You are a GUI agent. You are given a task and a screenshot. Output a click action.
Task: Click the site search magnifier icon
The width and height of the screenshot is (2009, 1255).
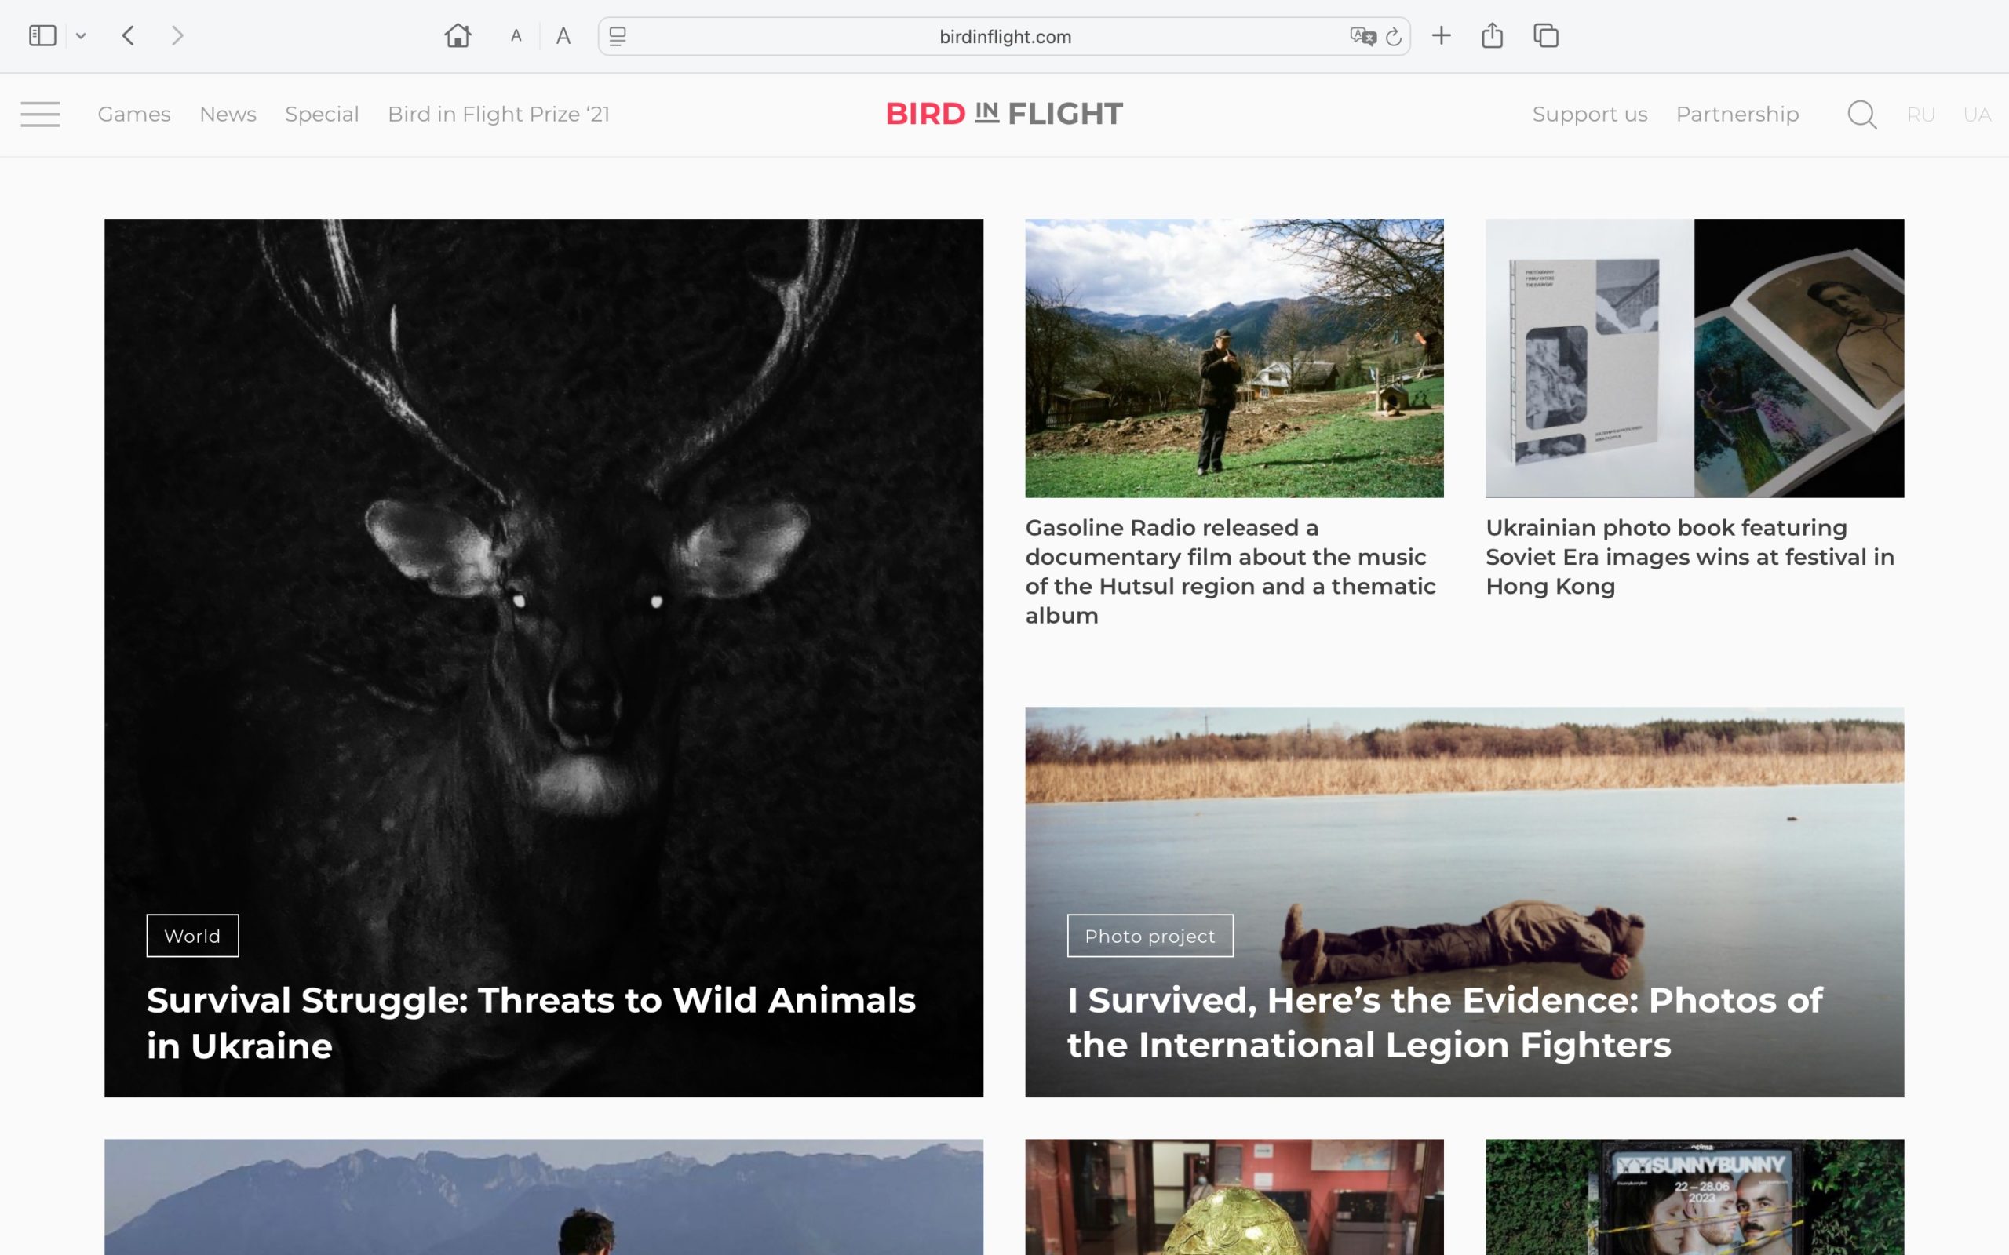pos(1861,115)
